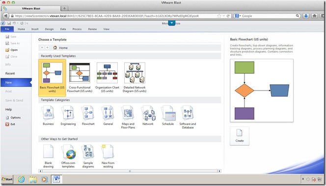The height and width of the screenshot is (186, 326).
Task: Select Recent in backstage menu
Action: [x=10, y=73]
